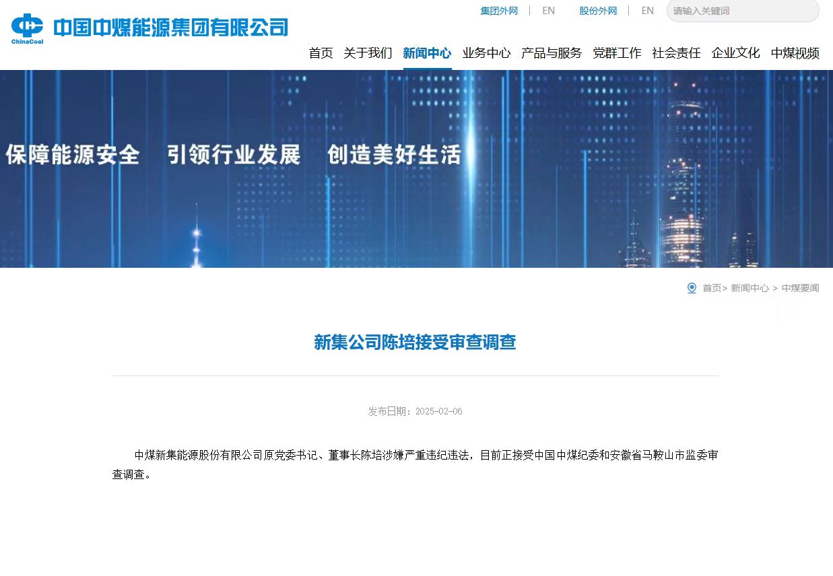Click the ChinaCoal logo icon

[28, 29]
